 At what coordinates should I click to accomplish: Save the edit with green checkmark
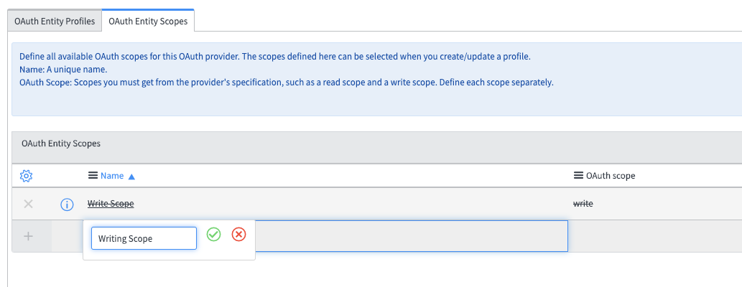pos(213,235)
